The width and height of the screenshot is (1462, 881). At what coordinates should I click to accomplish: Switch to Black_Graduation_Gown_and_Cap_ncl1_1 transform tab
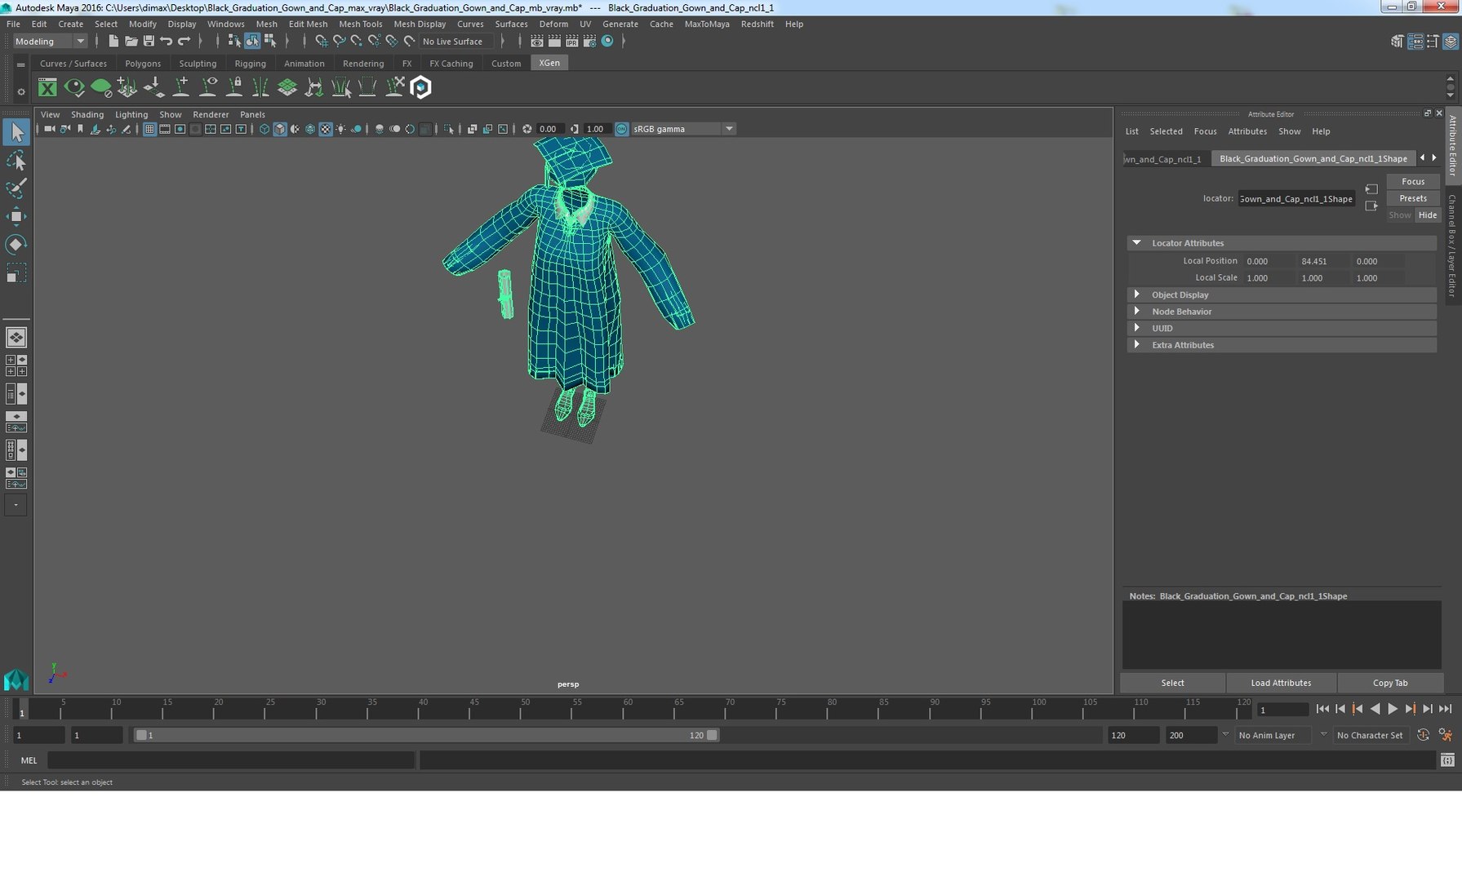1164,159
